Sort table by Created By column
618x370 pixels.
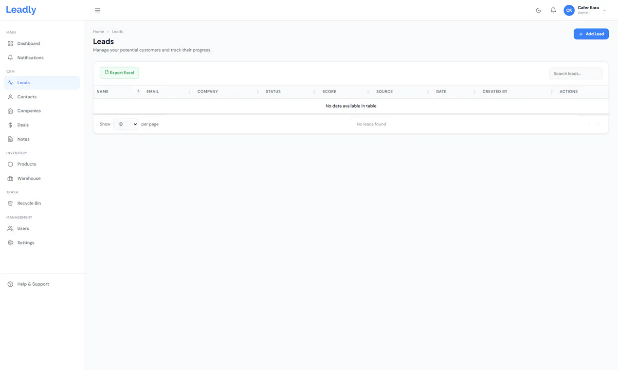[517, 92]
